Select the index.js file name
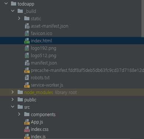Screen dimensions: 144x139 click(x=38, y=137)
